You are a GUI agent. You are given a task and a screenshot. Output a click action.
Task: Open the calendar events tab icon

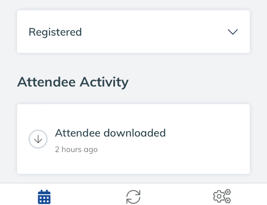[44, 197]
